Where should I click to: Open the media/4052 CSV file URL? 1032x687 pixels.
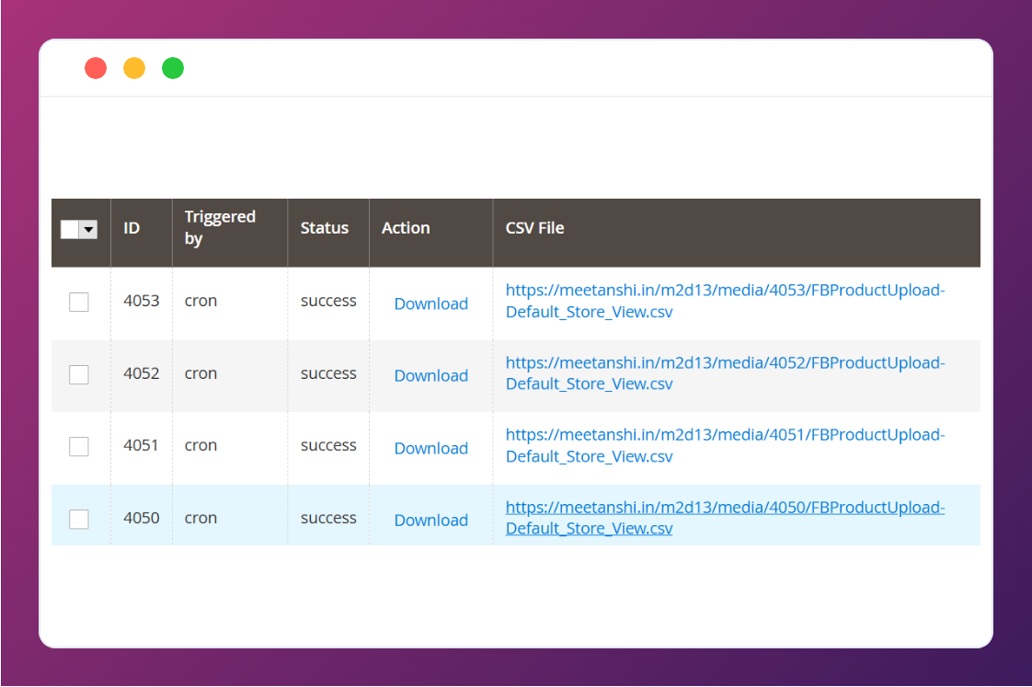click(725, 373)
